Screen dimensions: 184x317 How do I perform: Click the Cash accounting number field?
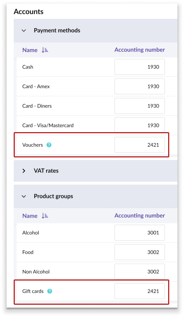point(140,67)
